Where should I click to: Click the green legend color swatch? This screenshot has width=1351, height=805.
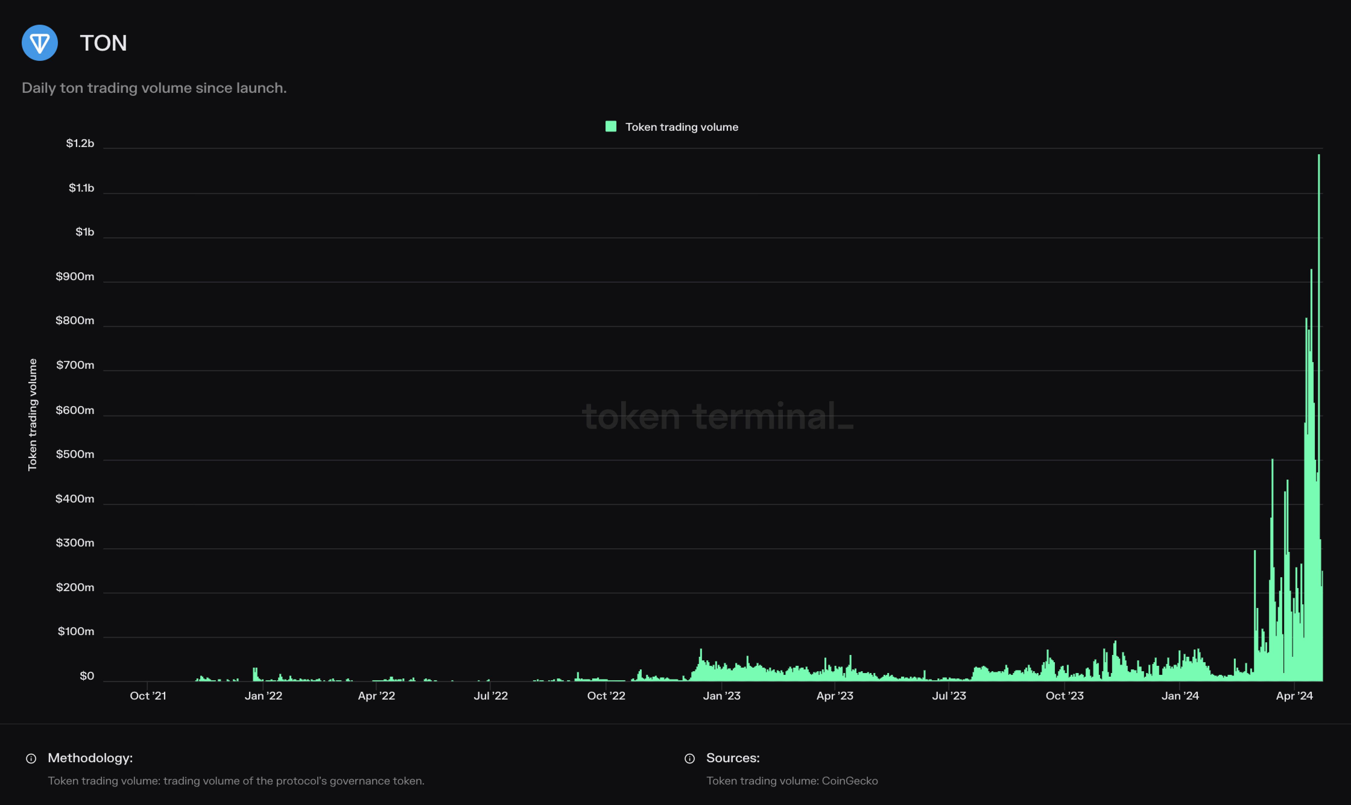coord(611,127)
